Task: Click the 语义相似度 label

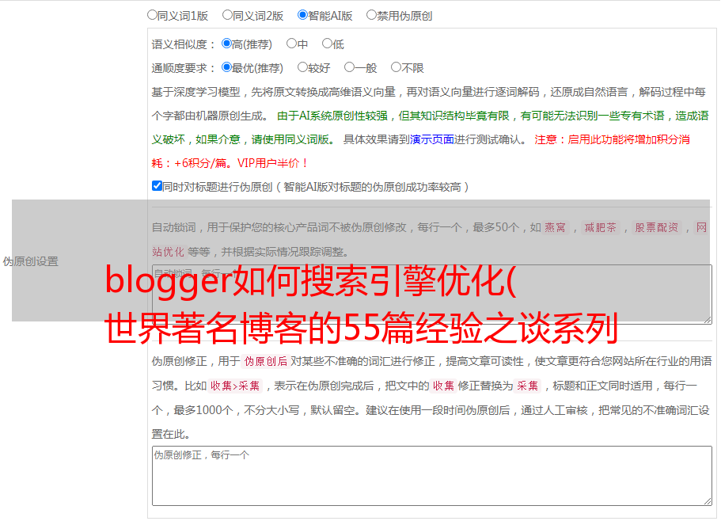Action: tap(183, 44)
